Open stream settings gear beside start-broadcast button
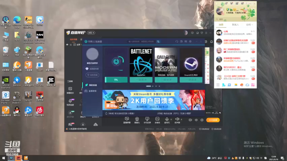The height and width of the screenshot is (161, 287). coord(202,120)
